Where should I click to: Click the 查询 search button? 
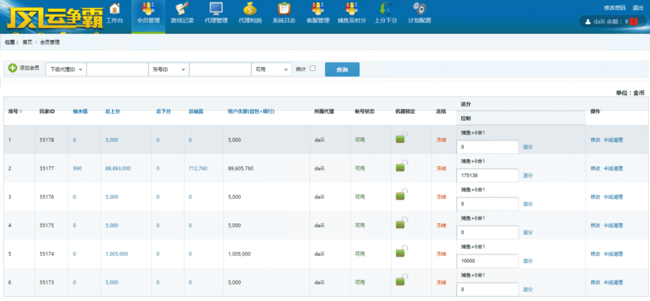[342, 69]
